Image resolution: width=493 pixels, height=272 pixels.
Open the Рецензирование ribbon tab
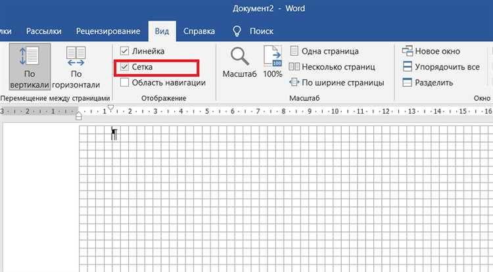(x=108, y=31)
